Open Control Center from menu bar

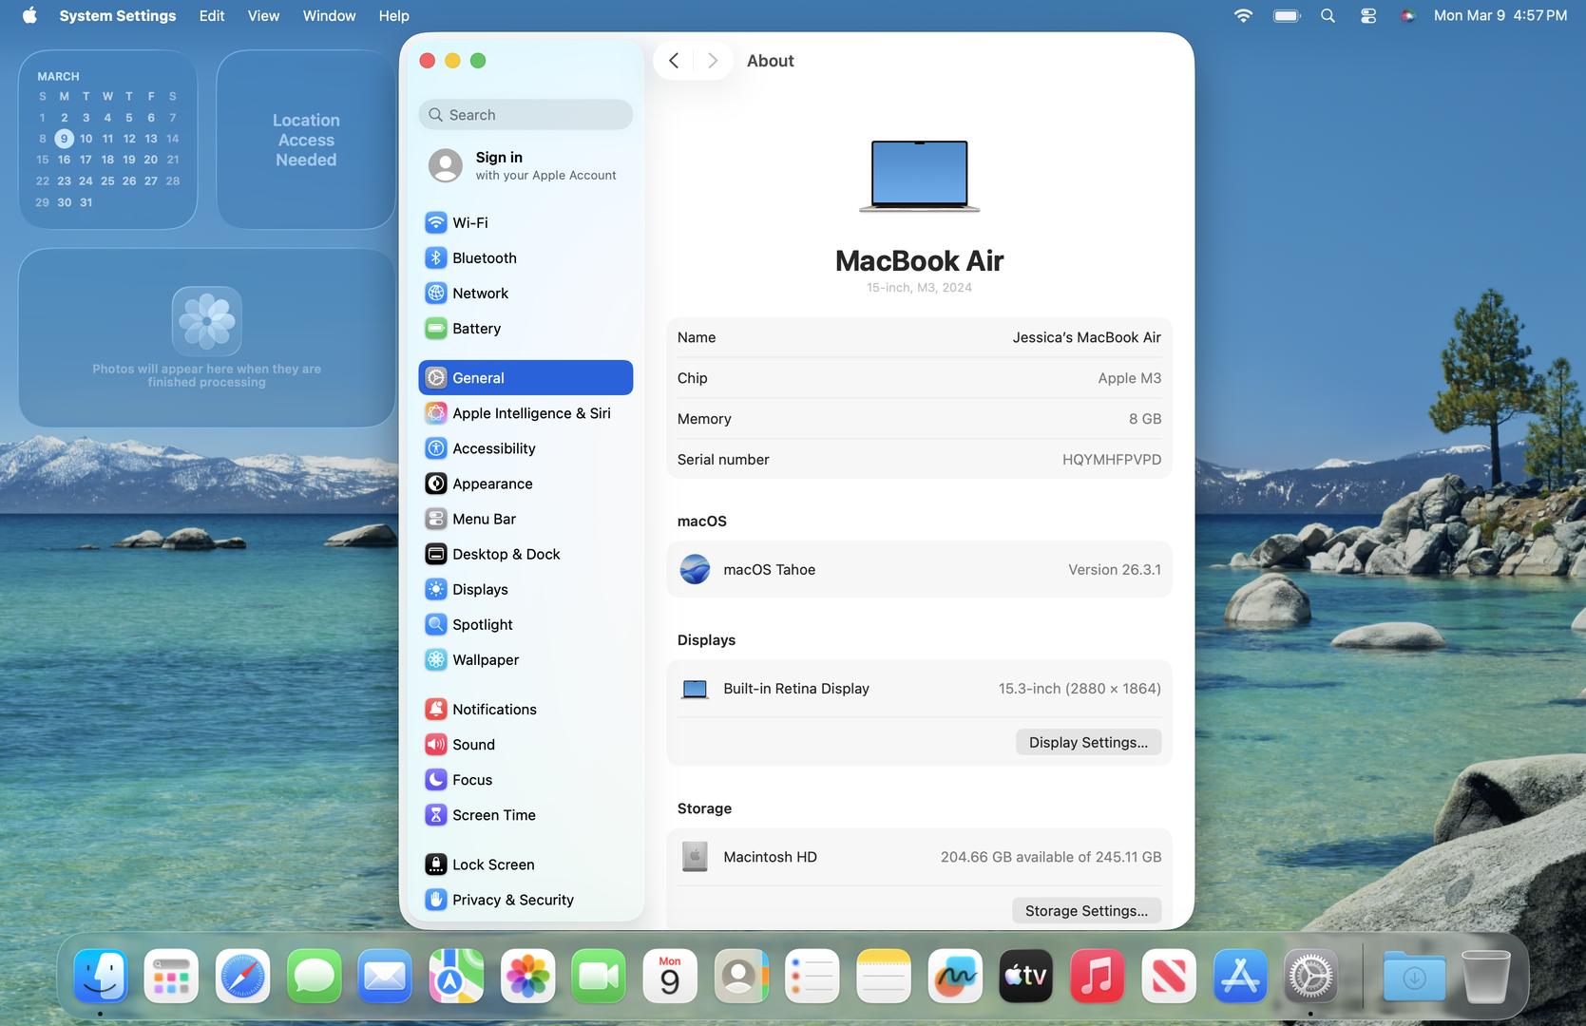(1367, 16)
